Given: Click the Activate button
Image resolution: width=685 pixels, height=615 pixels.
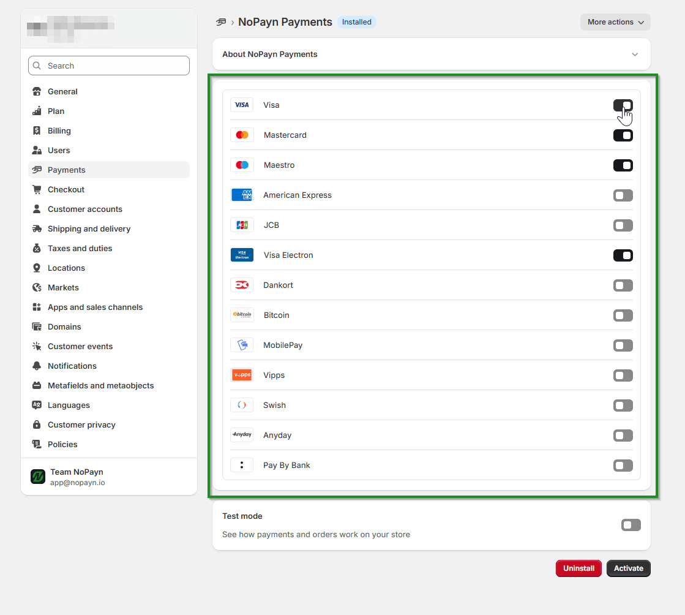Looking at the screenshot, I should tap(628, 568).
